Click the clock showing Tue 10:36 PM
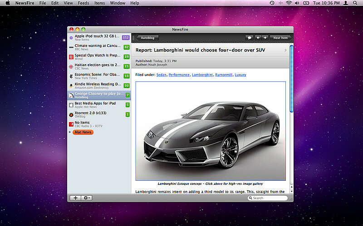This screenshot has height=226, width=363. pos(326,3)
